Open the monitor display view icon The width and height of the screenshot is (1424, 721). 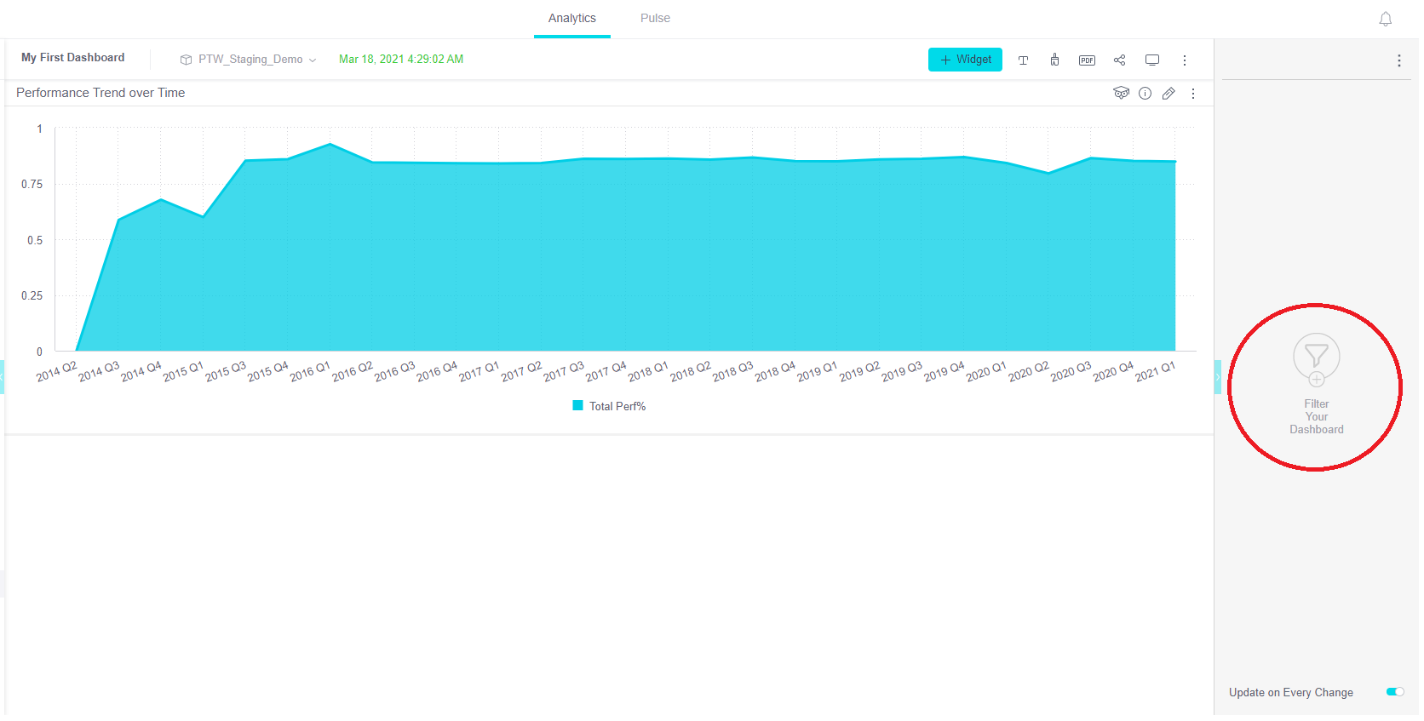1151,60
